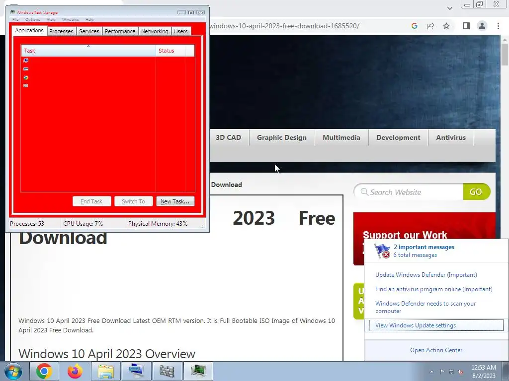Click the taskbar clock showing 12:53 AM
The height and width of the screenshot is (381, 509).
tap(483, 372)
